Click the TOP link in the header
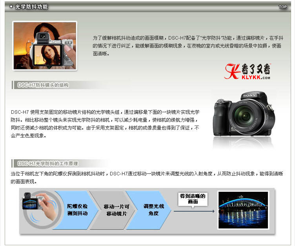Viewport: 295px width, 246px height. (282, 7)
